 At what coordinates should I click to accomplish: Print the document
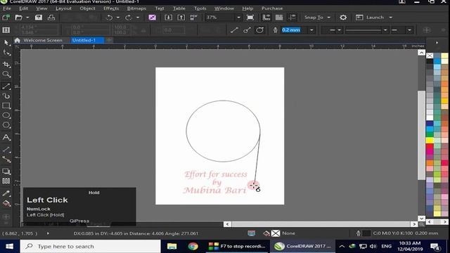tap(51, 18)
